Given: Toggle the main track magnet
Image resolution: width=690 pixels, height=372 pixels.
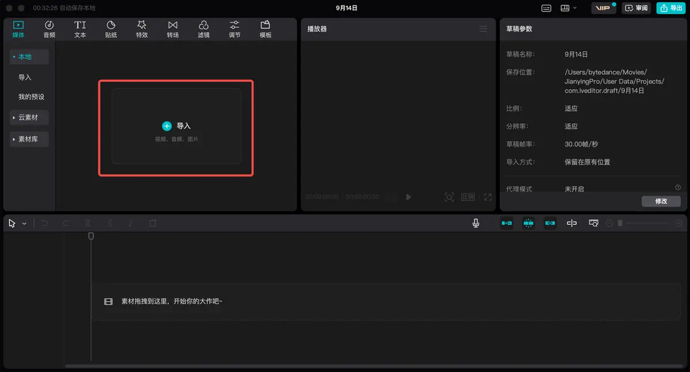Looking at the screenshot, I should coord(507,223).
